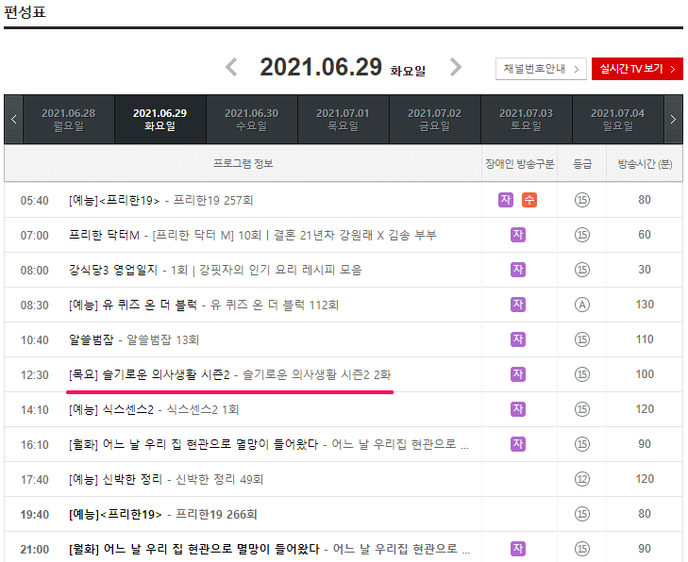This screenshot has width=688, height=562.
Task: Click the 15 rating icon in the 05:40 row
Action: click(x=581, y=200)
